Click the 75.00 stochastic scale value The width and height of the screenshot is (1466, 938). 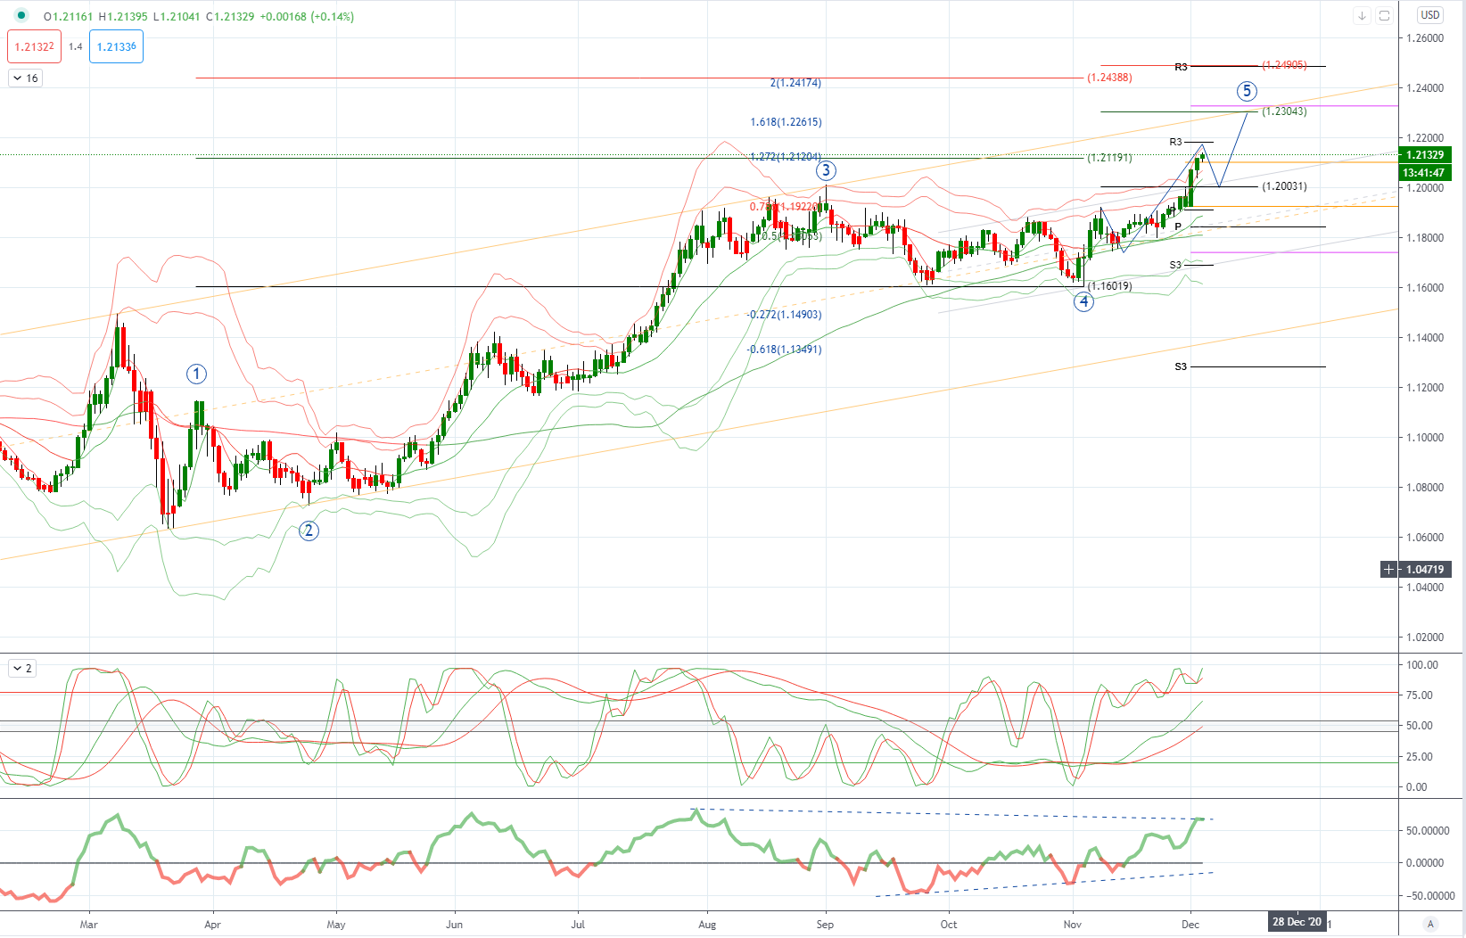(x=1420, y=695)
